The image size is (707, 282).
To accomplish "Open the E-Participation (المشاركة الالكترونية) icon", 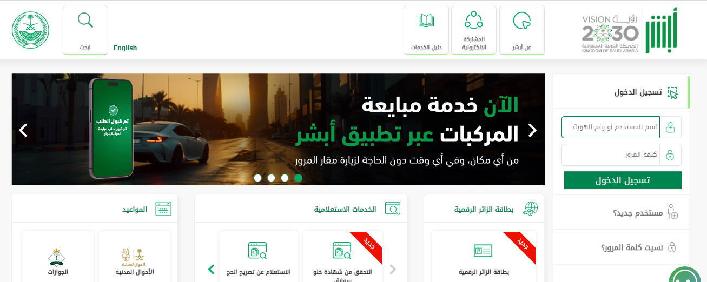I will tap(473, 20).
